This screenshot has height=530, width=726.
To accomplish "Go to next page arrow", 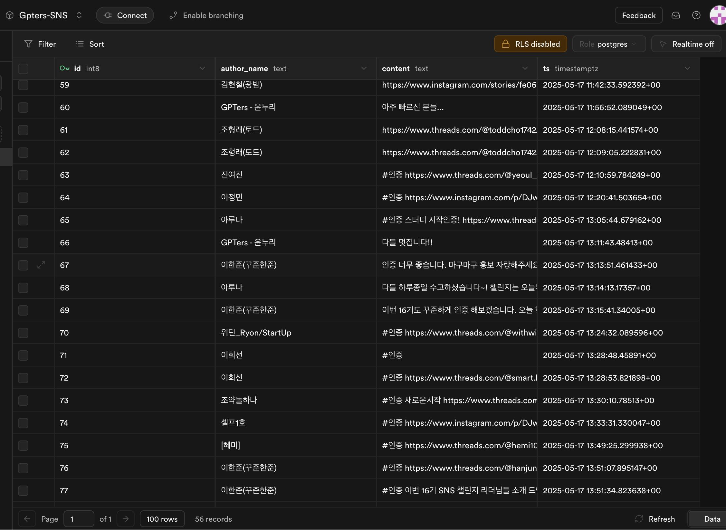I will coord(126,519).
